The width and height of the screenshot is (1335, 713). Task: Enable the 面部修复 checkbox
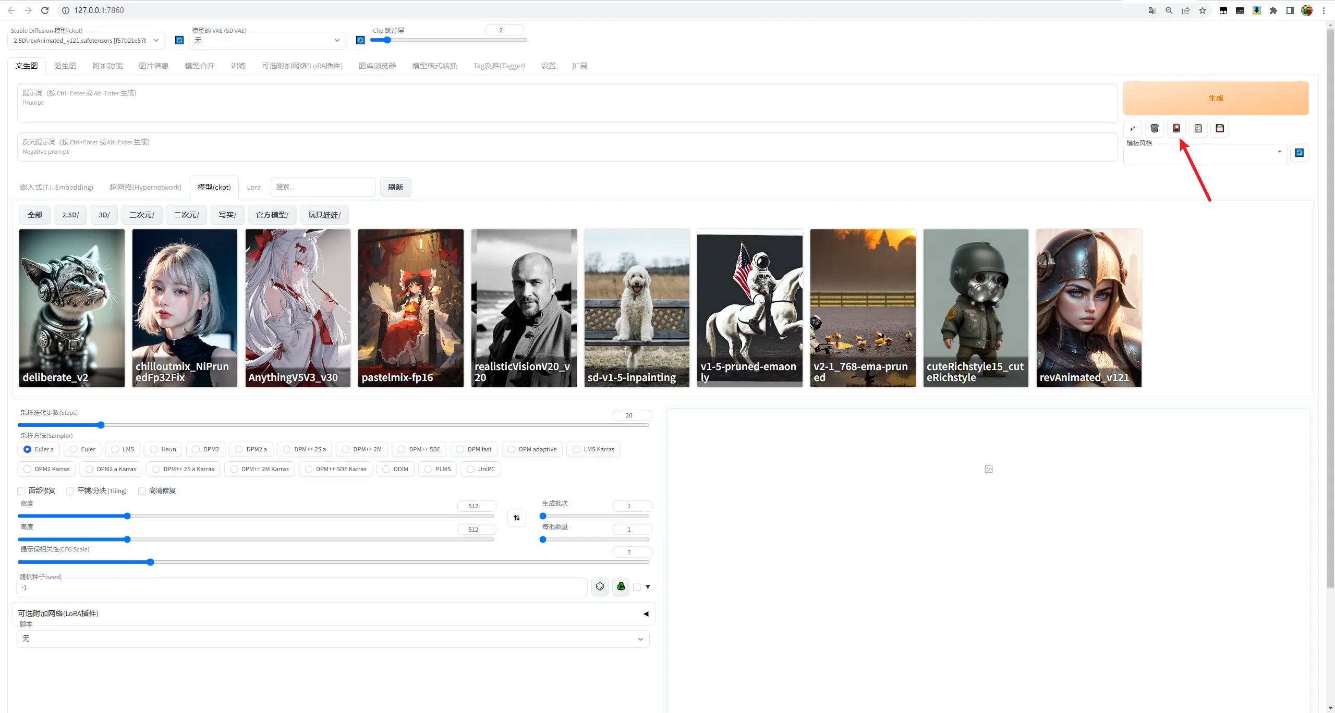[x=21, y=491]
